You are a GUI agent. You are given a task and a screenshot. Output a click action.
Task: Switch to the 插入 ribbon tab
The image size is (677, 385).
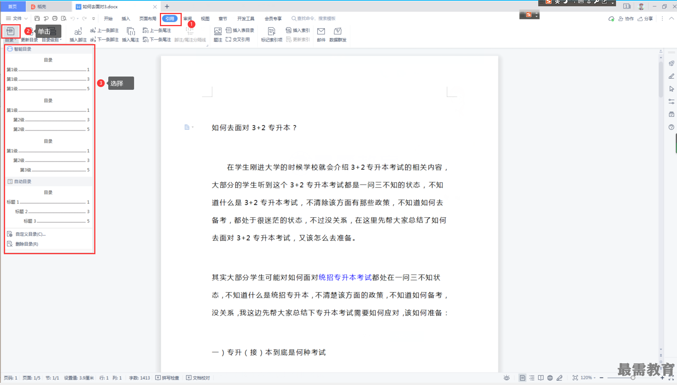[x=125, y=18]
